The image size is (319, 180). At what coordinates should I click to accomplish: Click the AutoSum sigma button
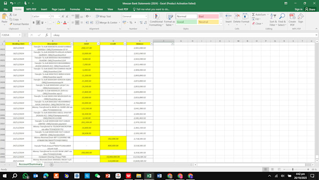258,15
